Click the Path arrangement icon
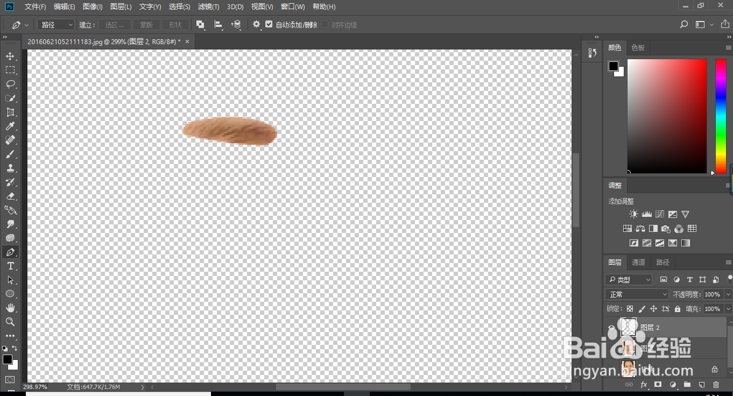 [x=236, y=25]
